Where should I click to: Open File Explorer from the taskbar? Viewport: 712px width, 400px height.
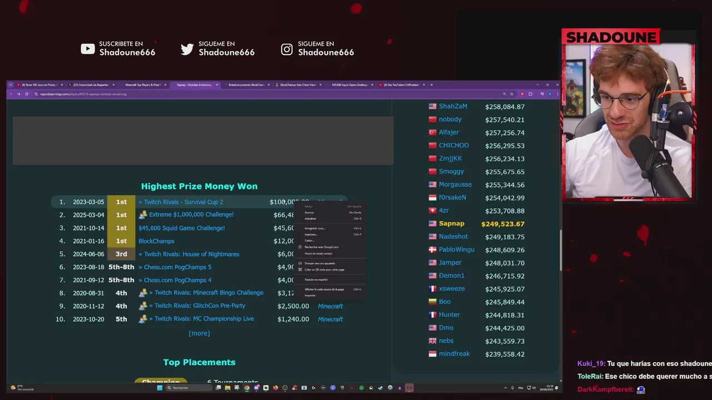coord(228,388)
